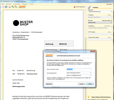The width and height of the screenshot is (114, 100).
Task: Switch to the Komplett tab
Action: pyautogui.click(x=109, y=4)
